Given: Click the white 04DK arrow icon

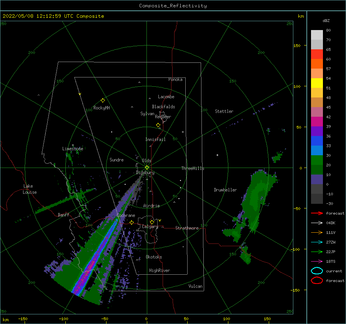Looking at the screenshot, I should tap(317, 223).
